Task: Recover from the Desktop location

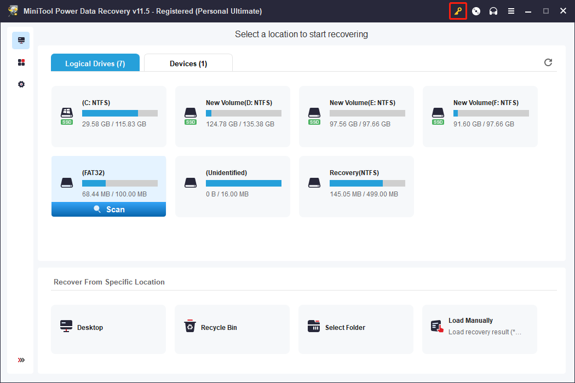Action: (x=108, y=328)
